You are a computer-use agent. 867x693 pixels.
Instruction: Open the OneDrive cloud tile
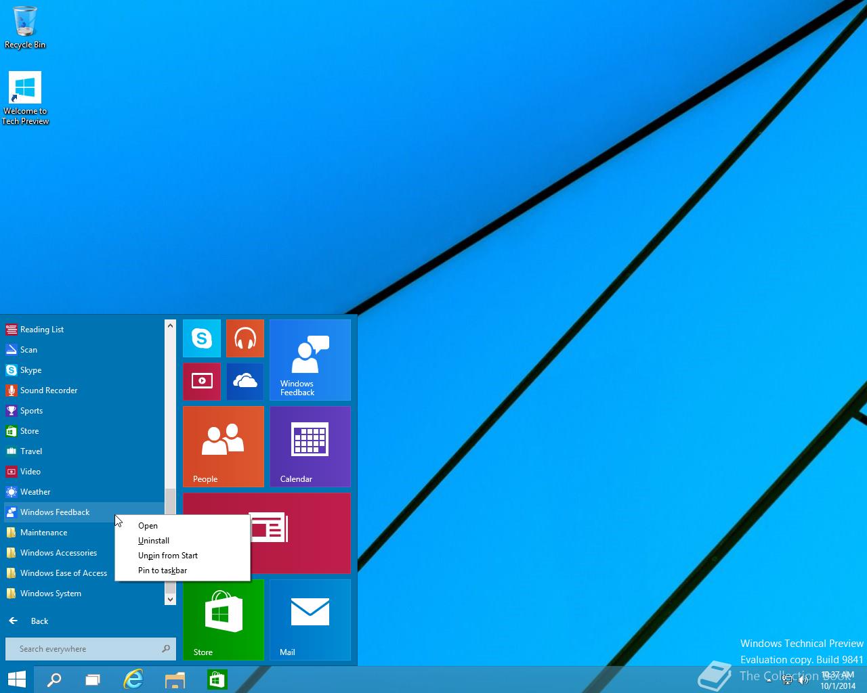[245, 382]
